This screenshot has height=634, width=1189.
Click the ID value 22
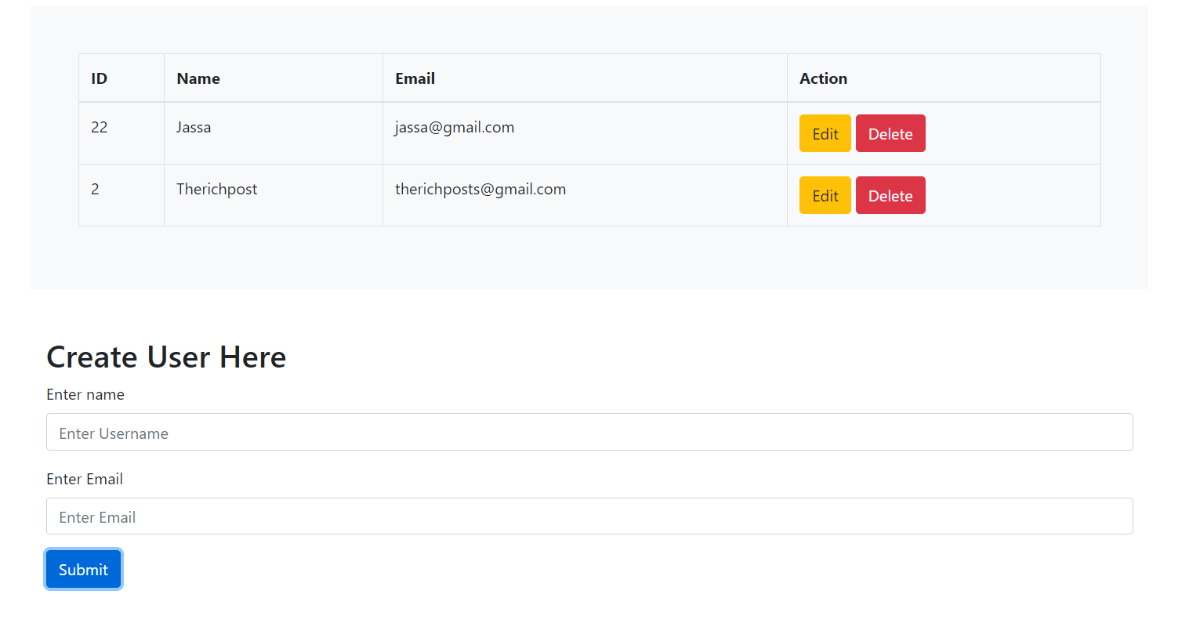(99, 127)
